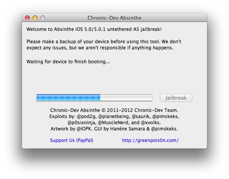Click the 'Chronic-Dev Absinthe © 2011-2012' copyright line
Viewport: 229px width, 179px height.
tap(114, 110)
